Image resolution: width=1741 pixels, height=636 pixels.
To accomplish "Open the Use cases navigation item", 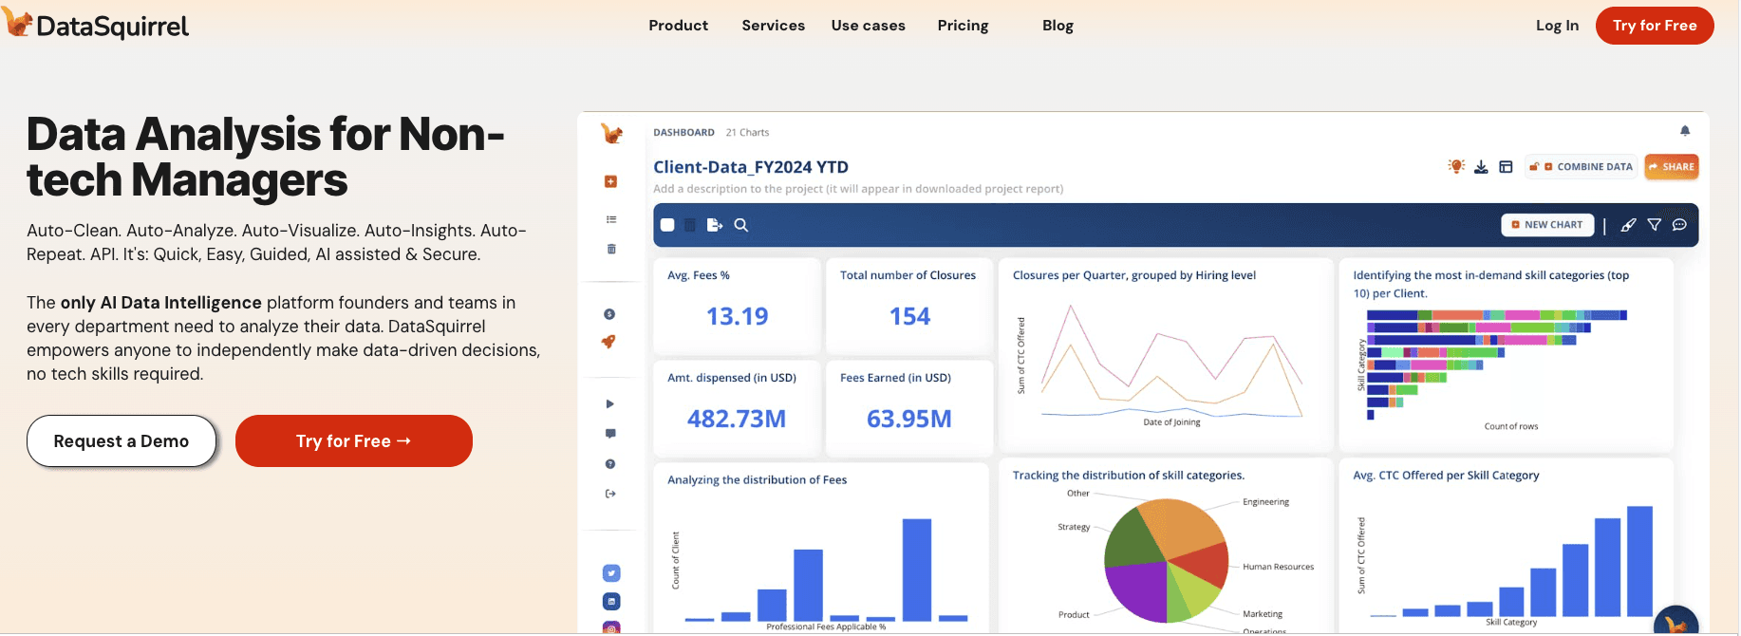I will [868, 26].
